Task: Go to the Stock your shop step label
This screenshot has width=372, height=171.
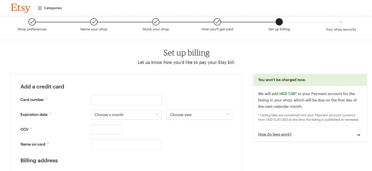Action: (156, 29)
